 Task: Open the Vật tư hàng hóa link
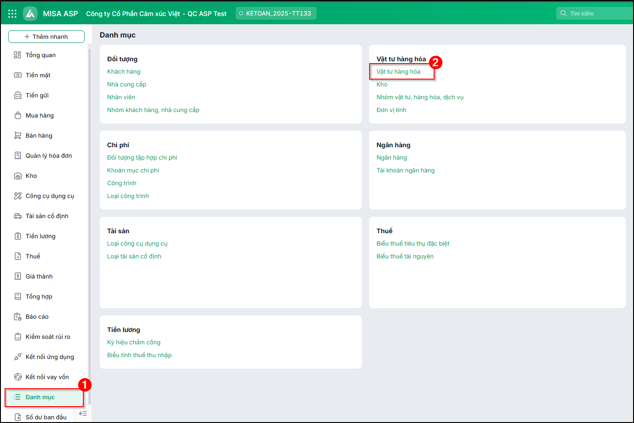tap(398, 71)
